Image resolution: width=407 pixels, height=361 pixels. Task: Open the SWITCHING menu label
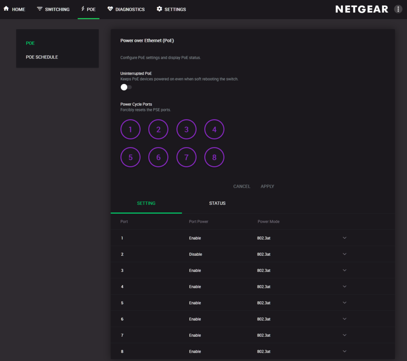57,10
